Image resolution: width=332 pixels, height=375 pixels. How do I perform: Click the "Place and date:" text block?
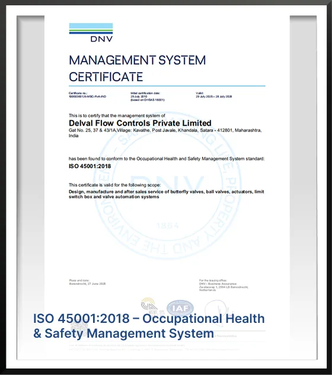pyautogui.click(x=87, y=282)
